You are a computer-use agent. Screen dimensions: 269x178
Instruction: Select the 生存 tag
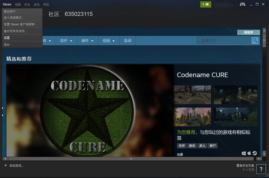[182, 146]
